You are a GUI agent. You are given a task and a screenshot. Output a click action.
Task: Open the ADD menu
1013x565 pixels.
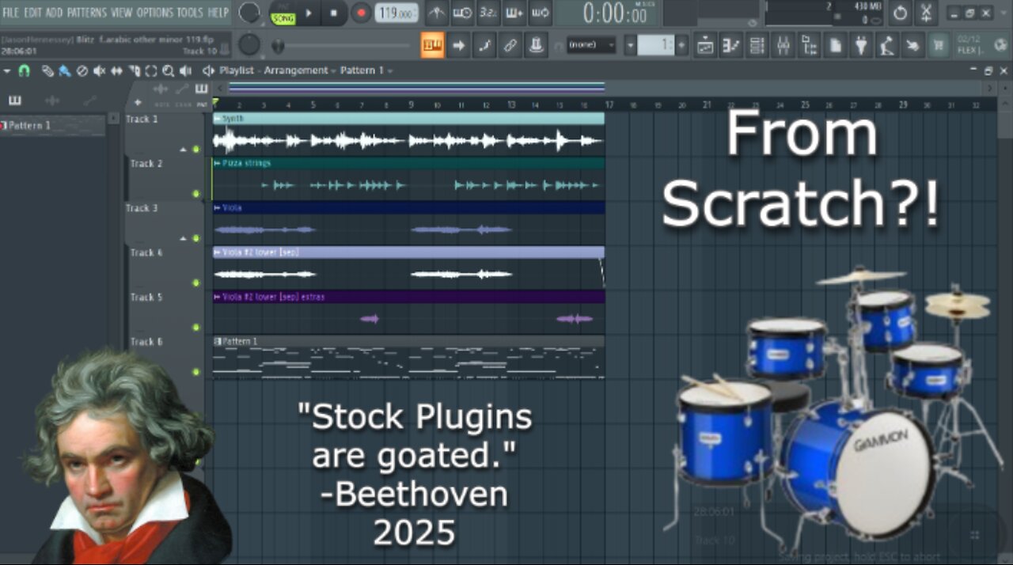click(54, 13)
